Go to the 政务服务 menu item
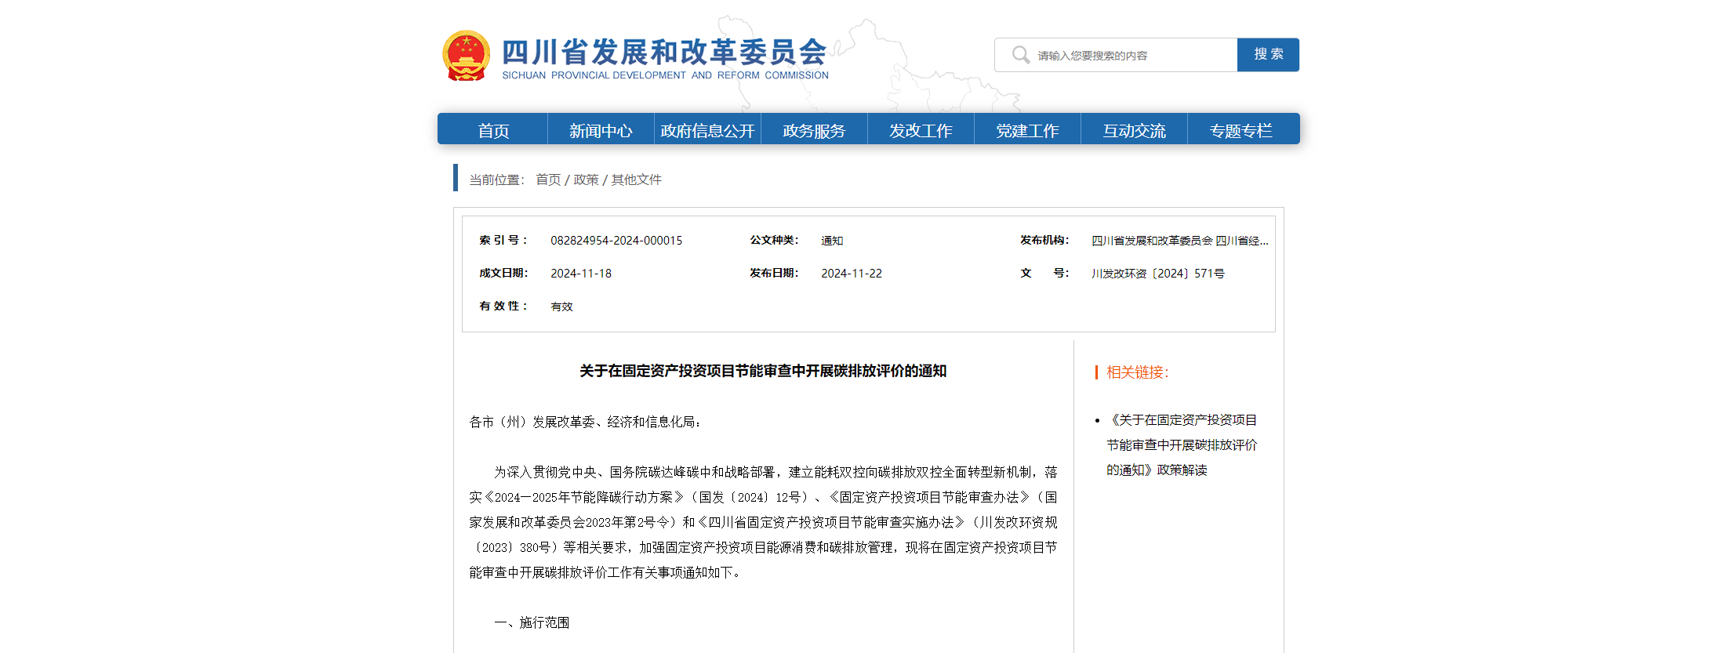1729x653 pixels. (x=814, y=130)
